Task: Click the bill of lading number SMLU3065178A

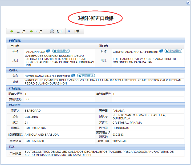Action: click(x=35, y=128)
